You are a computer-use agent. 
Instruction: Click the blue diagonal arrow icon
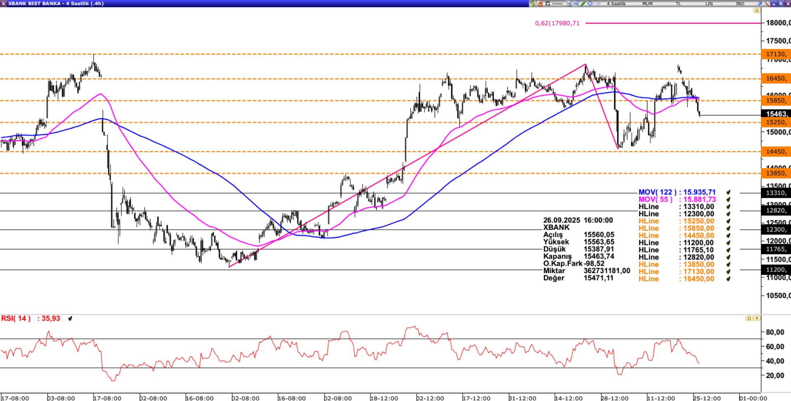click(x=759, y=3)
